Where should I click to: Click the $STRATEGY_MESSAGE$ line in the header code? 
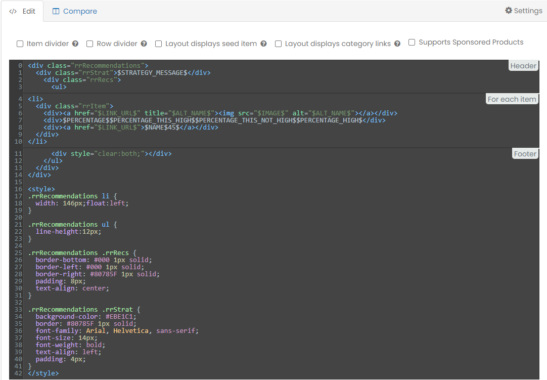pos(123,73)
